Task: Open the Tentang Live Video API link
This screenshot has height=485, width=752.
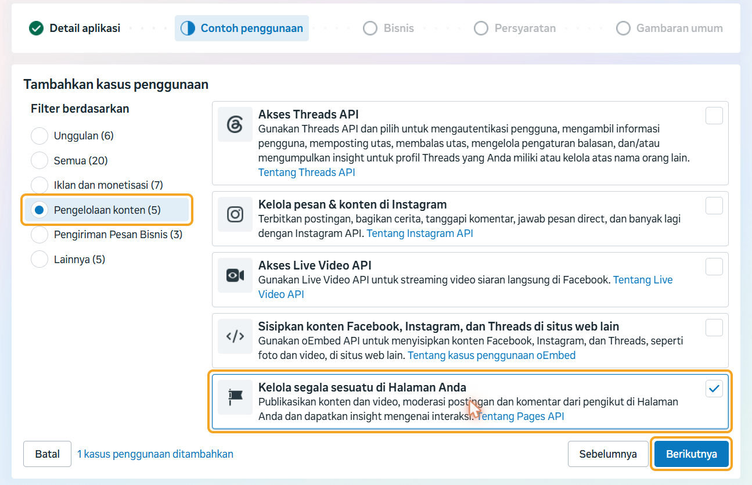Action: tap(465, 287)
